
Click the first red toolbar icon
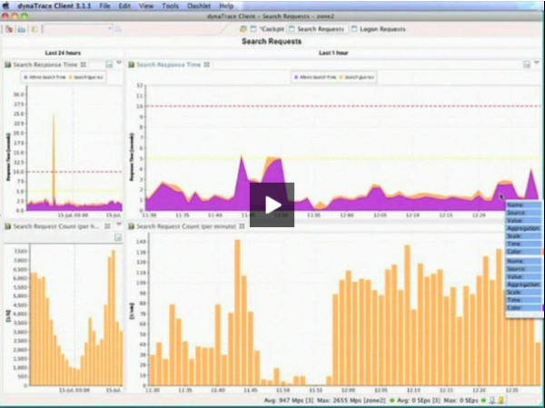9,29
